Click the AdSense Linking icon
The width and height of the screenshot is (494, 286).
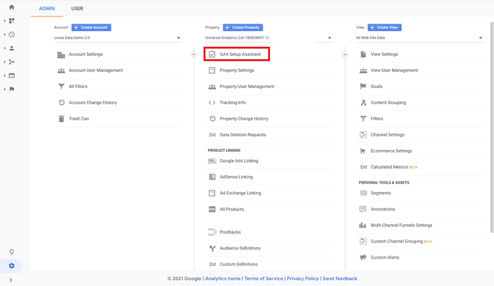pos(212,177)
